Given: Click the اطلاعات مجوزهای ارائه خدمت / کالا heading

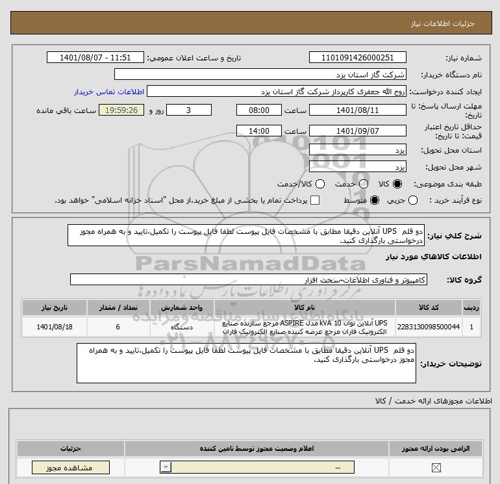Looking at the screenshot, I should [434, 401].
